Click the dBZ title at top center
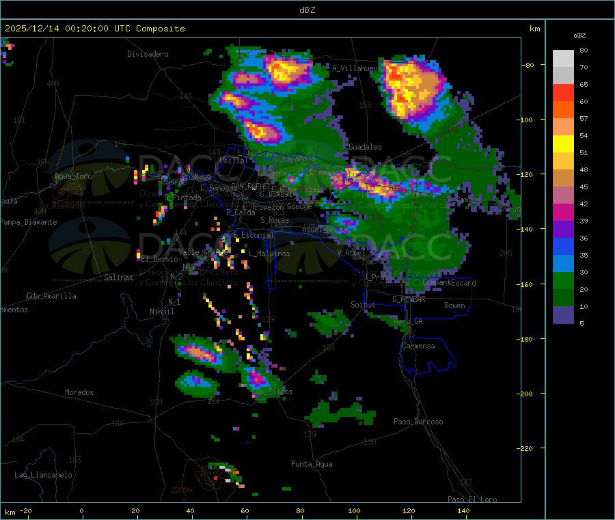 (307, 10)
